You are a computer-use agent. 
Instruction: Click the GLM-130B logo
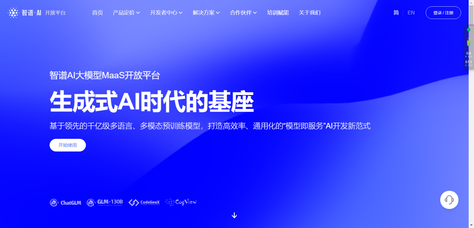[105, 202]
